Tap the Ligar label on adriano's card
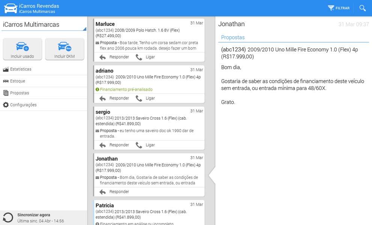Image resolution: width=372 pixels, height=225 pixels. pos(150,98)
